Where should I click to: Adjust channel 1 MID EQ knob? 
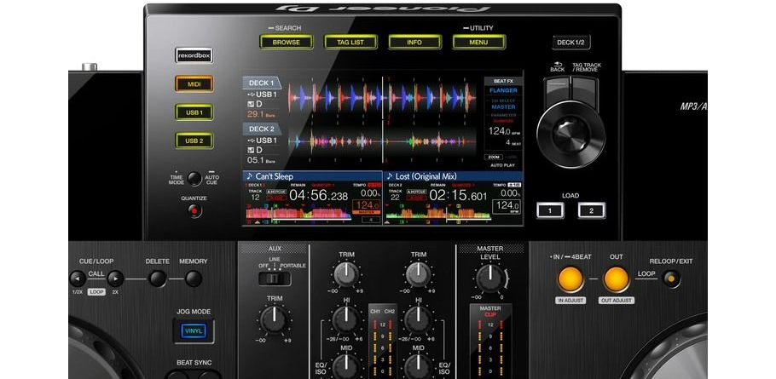(346, 366)
